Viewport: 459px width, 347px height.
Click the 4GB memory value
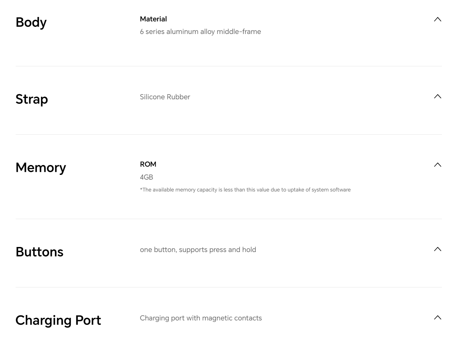tap(146, 177)
